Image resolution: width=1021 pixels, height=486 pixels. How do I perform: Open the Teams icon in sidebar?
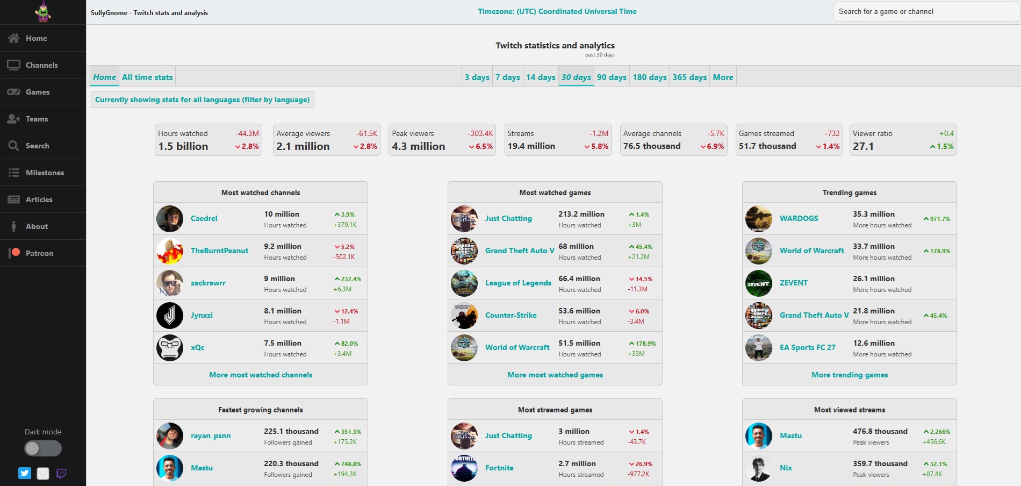(x=13, y=119)
